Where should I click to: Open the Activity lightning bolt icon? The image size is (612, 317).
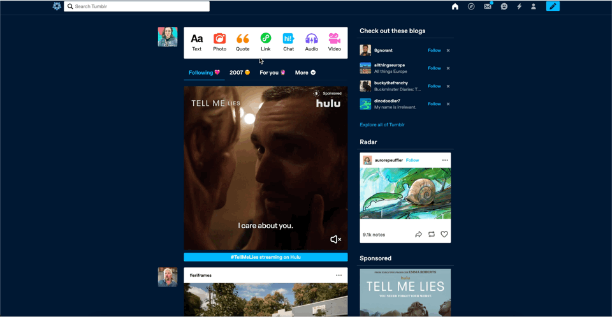pos(519,6)
